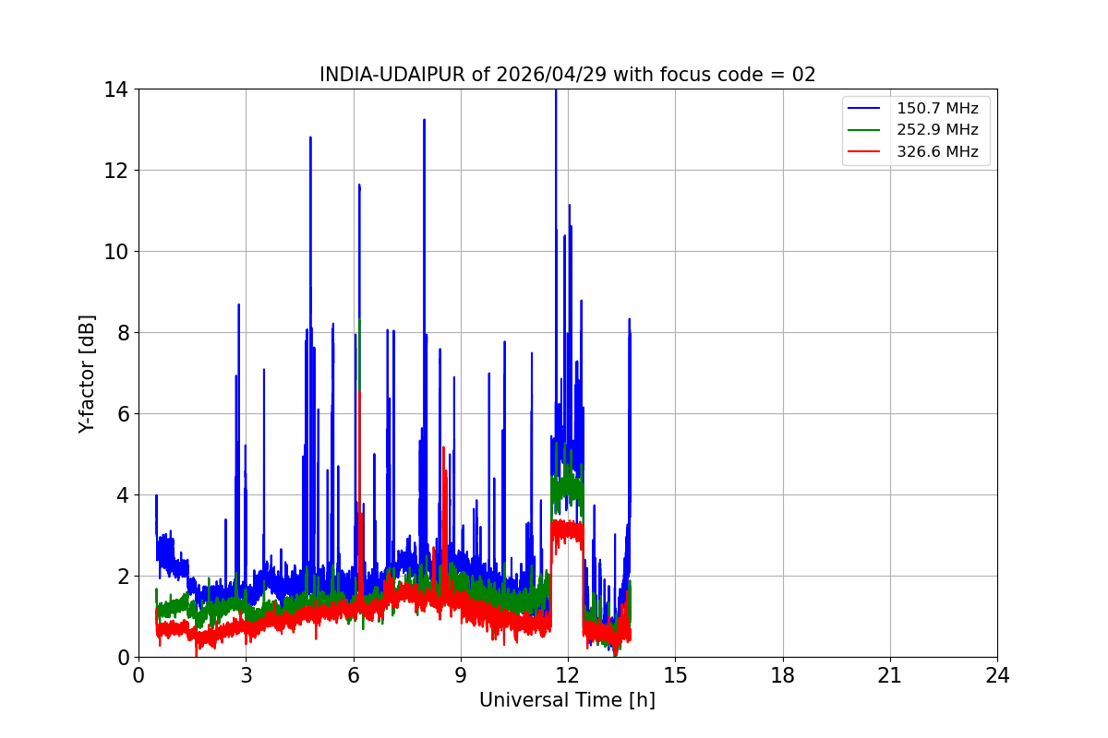Click y-axis tick label 4
The image size is (1108, 738).
[123, 495]
